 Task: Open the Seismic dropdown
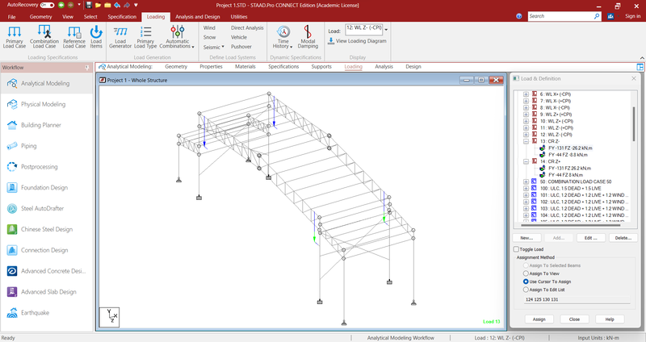coord(213,47)
